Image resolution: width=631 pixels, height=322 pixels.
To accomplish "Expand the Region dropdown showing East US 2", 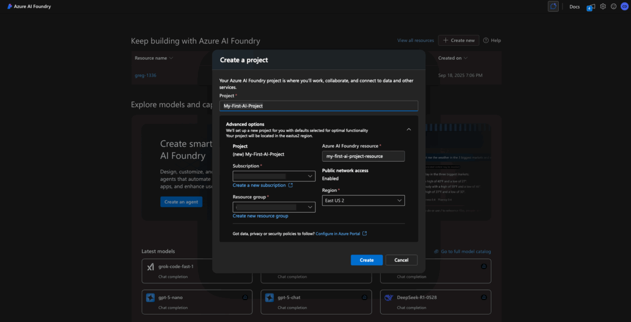I will (363, 200).
